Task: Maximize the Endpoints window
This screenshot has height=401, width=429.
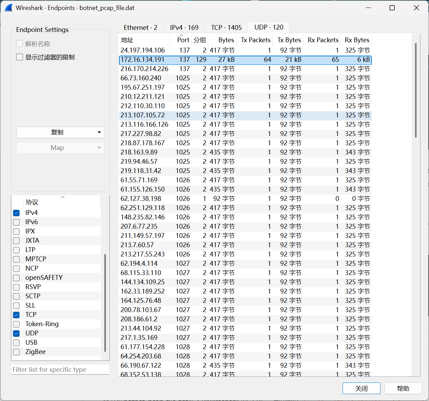Action: pyautogui.click(x=392, y=8)
